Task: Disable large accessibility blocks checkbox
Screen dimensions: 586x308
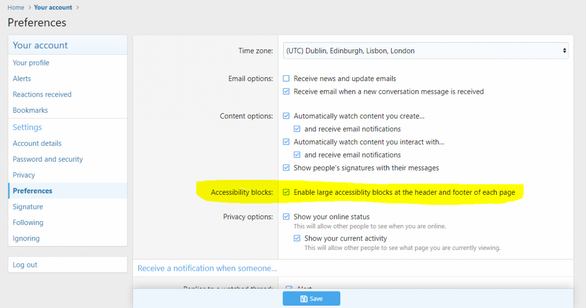Action: (x=286, y=192)
